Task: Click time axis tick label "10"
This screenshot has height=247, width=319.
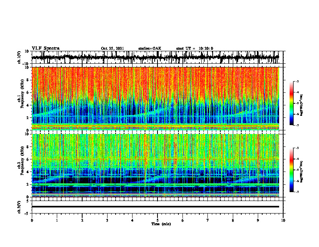Action: point(283,220)
